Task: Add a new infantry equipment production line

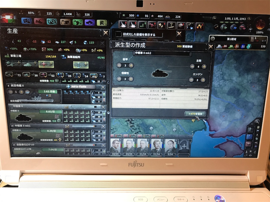Action: (x=14, y=64)
